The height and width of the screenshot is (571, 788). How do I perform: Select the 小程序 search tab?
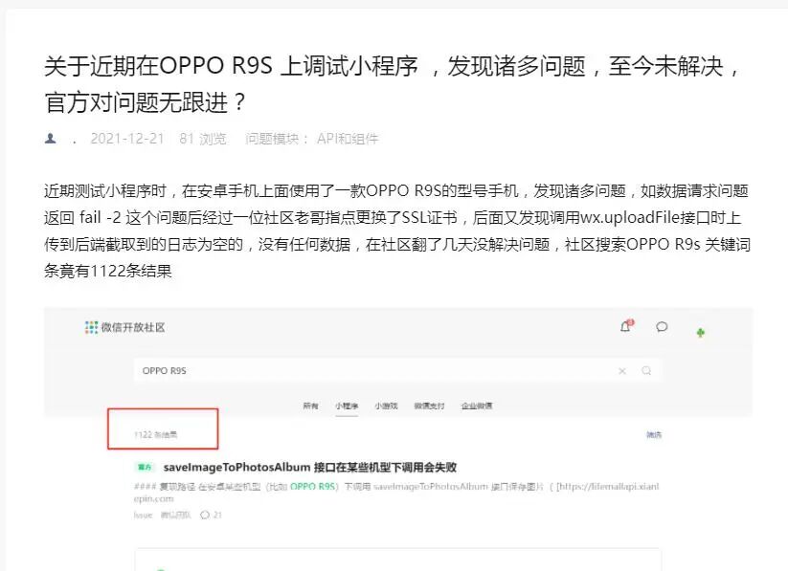click(347, 406)
